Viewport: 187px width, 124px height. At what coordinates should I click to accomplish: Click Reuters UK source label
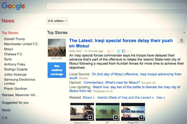149,83
